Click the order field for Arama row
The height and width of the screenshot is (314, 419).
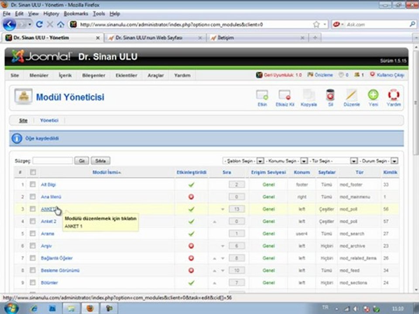(x=237, y=234)
